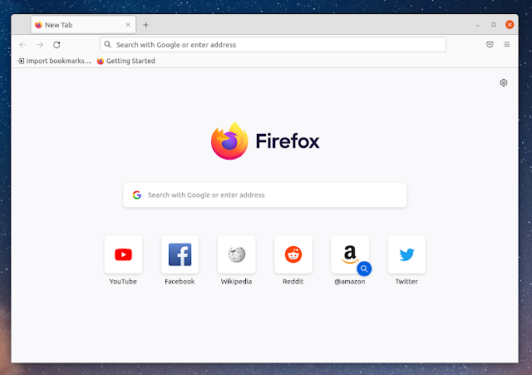Open the Firefox hamburger application menu
Screen dimensions: 532x375
[x=507, y=44]
